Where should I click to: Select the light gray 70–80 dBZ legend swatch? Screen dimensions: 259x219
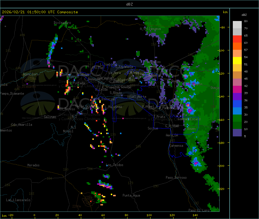pos(237,25)
